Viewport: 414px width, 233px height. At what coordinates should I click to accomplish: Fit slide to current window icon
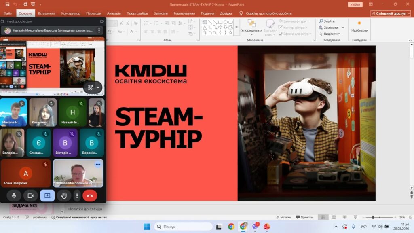point(410,217)
